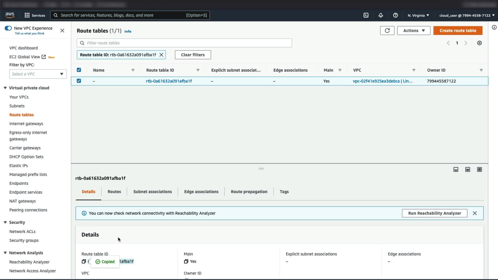Click the help question mark icon
The width and height of the screenshot is (498, 280).
395,15
